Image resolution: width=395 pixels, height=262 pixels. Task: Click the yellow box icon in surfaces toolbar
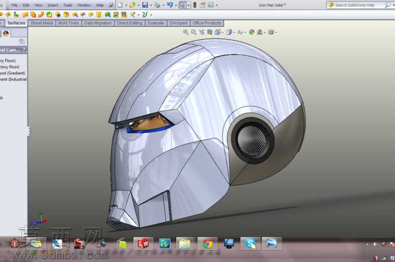tap(66, 15)
